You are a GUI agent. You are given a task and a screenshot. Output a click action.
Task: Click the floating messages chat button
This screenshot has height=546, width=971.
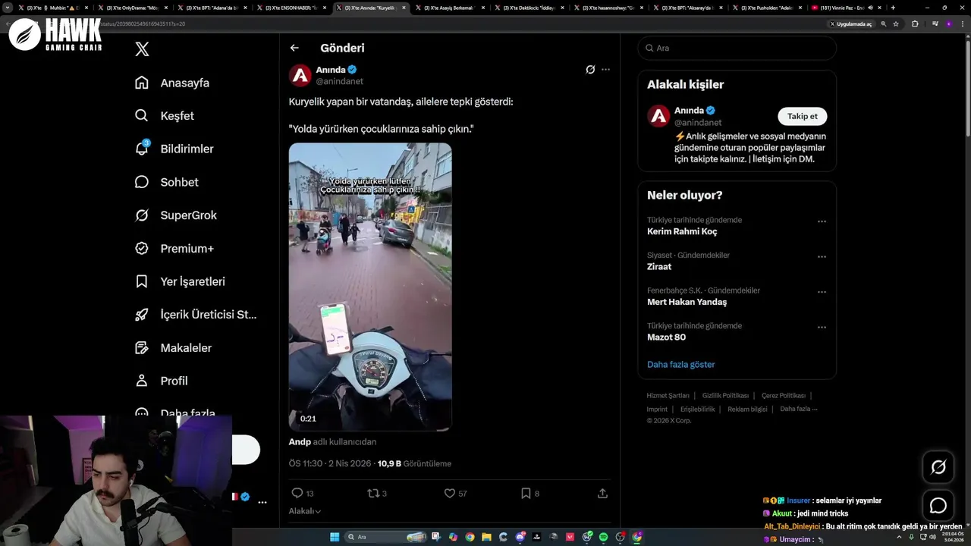[x=938, y=505]
